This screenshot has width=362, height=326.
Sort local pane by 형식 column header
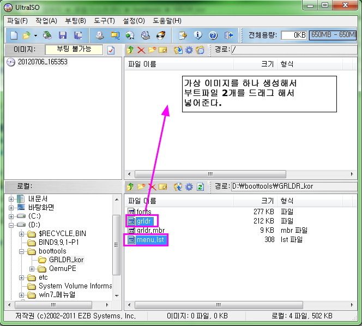(x=310, y=201)
